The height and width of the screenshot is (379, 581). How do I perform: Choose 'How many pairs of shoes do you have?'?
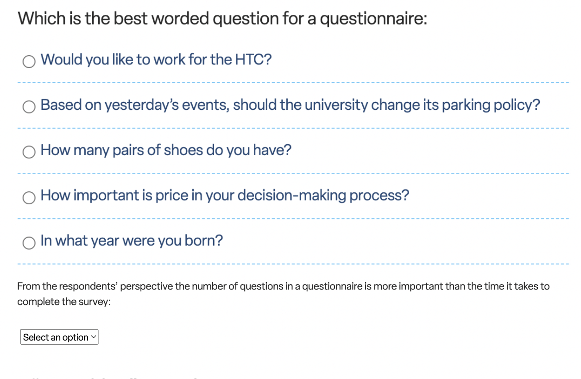(29, 152)
